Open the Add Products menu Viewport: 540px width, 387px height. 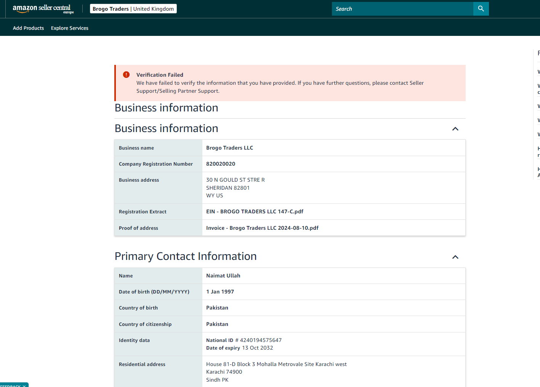tap(28, 28)
